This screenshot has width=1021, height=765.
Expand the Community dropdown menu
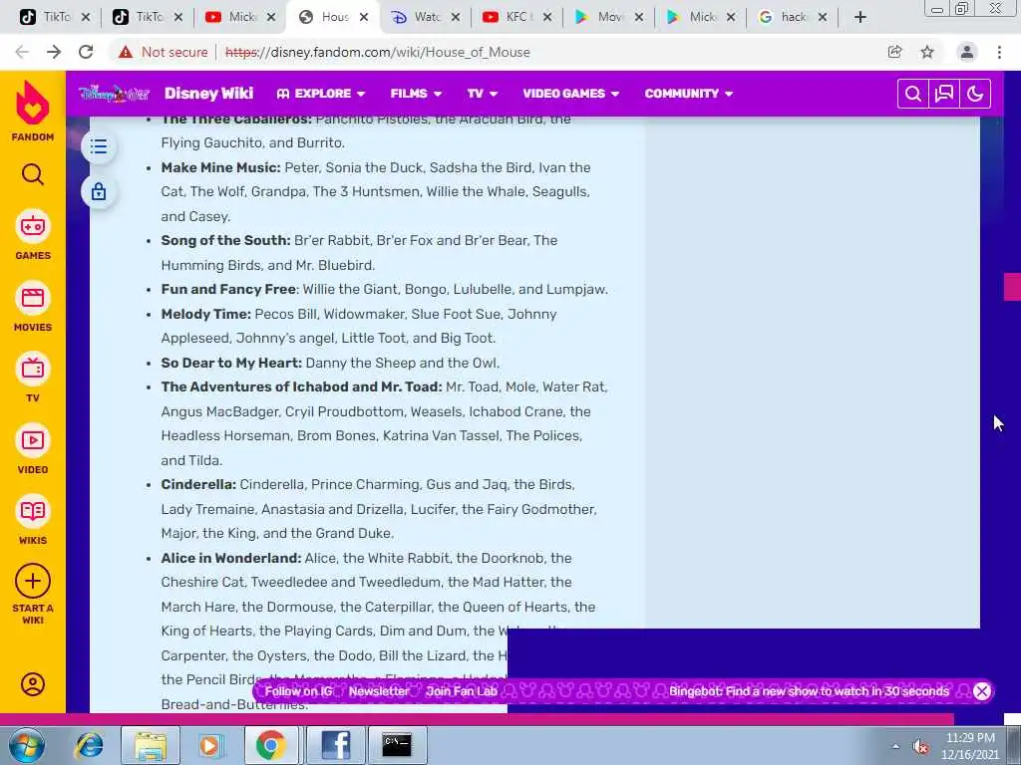pyautogui.click(x=689, y=94)
